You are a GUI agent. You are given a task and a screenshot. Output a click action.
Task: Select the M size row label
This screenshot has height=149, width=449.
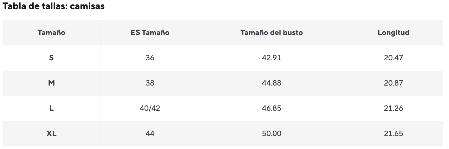coord(51,83)
